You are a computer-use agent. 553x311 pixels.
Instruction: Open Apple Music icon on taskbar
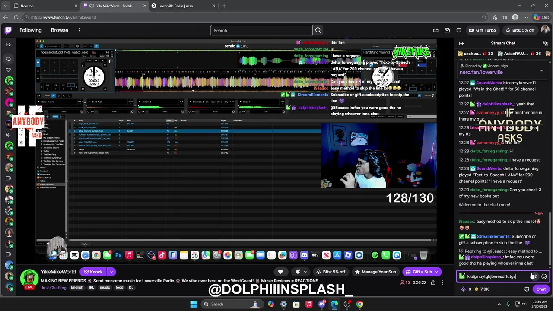(x=309, y=304)
